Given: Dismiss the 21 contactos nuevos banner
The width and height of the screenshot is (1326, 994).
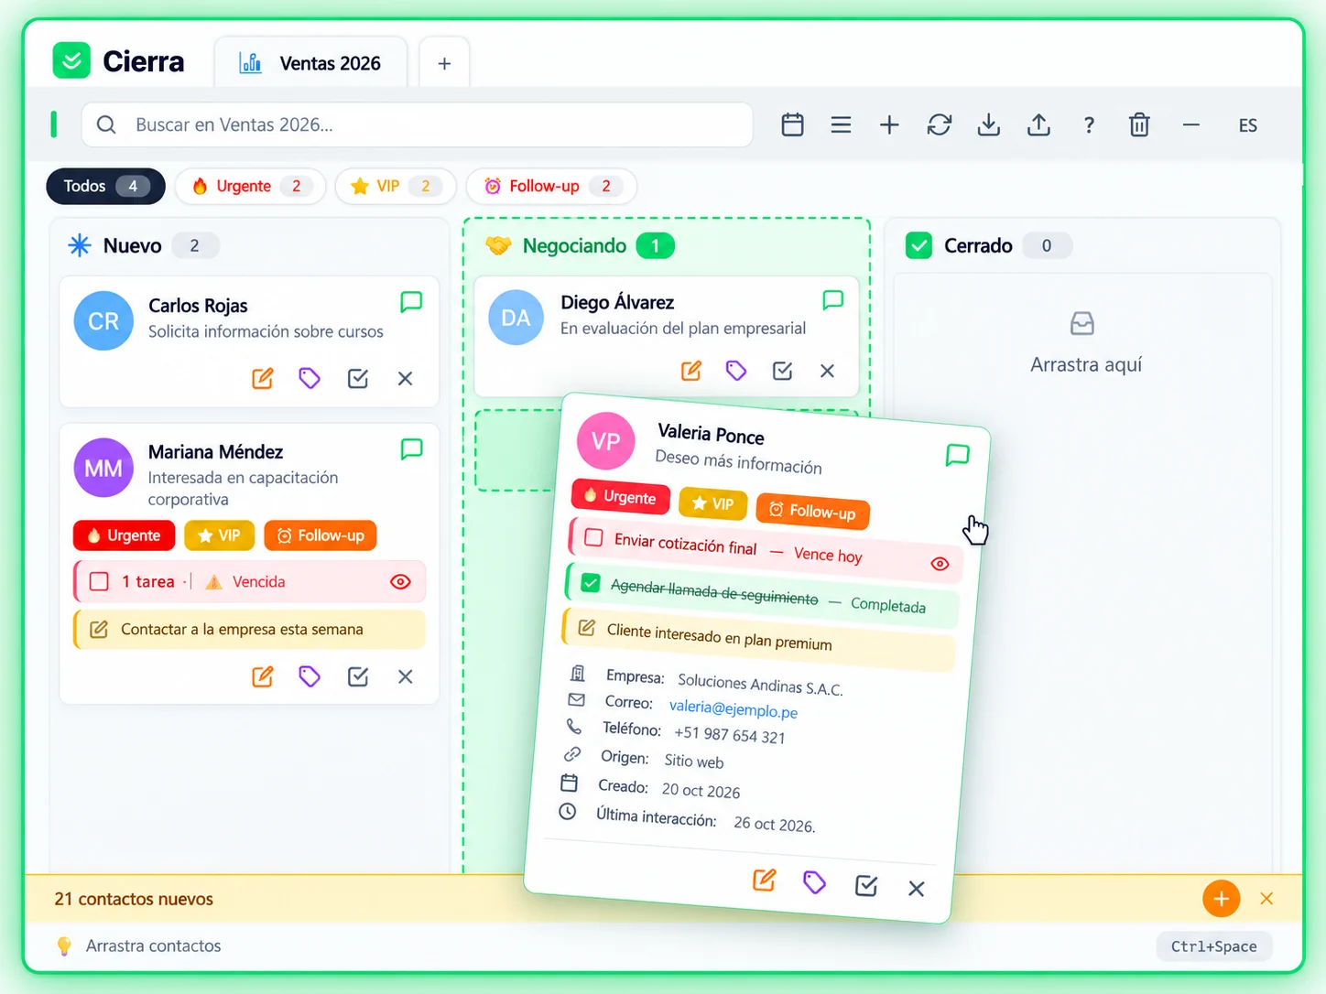Looking at the screenshot, I should click(x=1266, y=899).
